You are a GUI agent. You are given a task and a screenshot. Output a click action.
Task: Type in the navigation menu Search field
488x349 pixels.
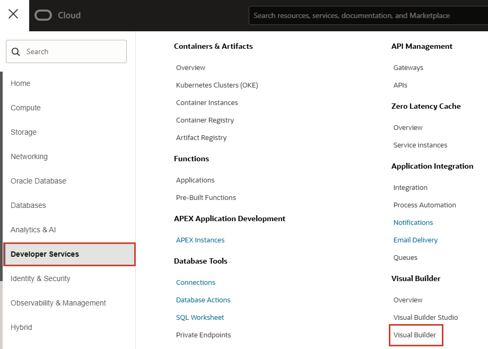[x=74, y=51]
